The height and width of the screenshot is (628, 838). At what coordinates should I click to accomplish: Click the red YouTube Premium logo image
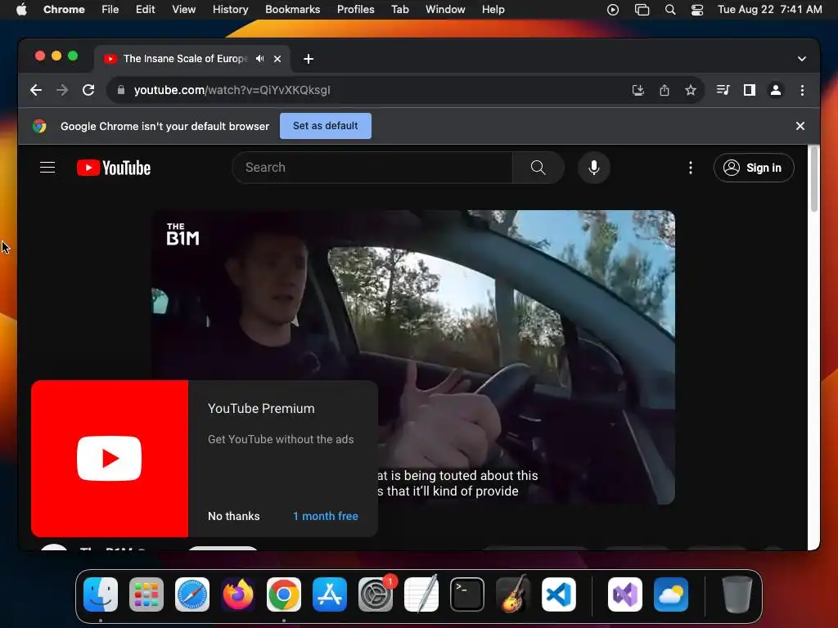pos(110,459)
